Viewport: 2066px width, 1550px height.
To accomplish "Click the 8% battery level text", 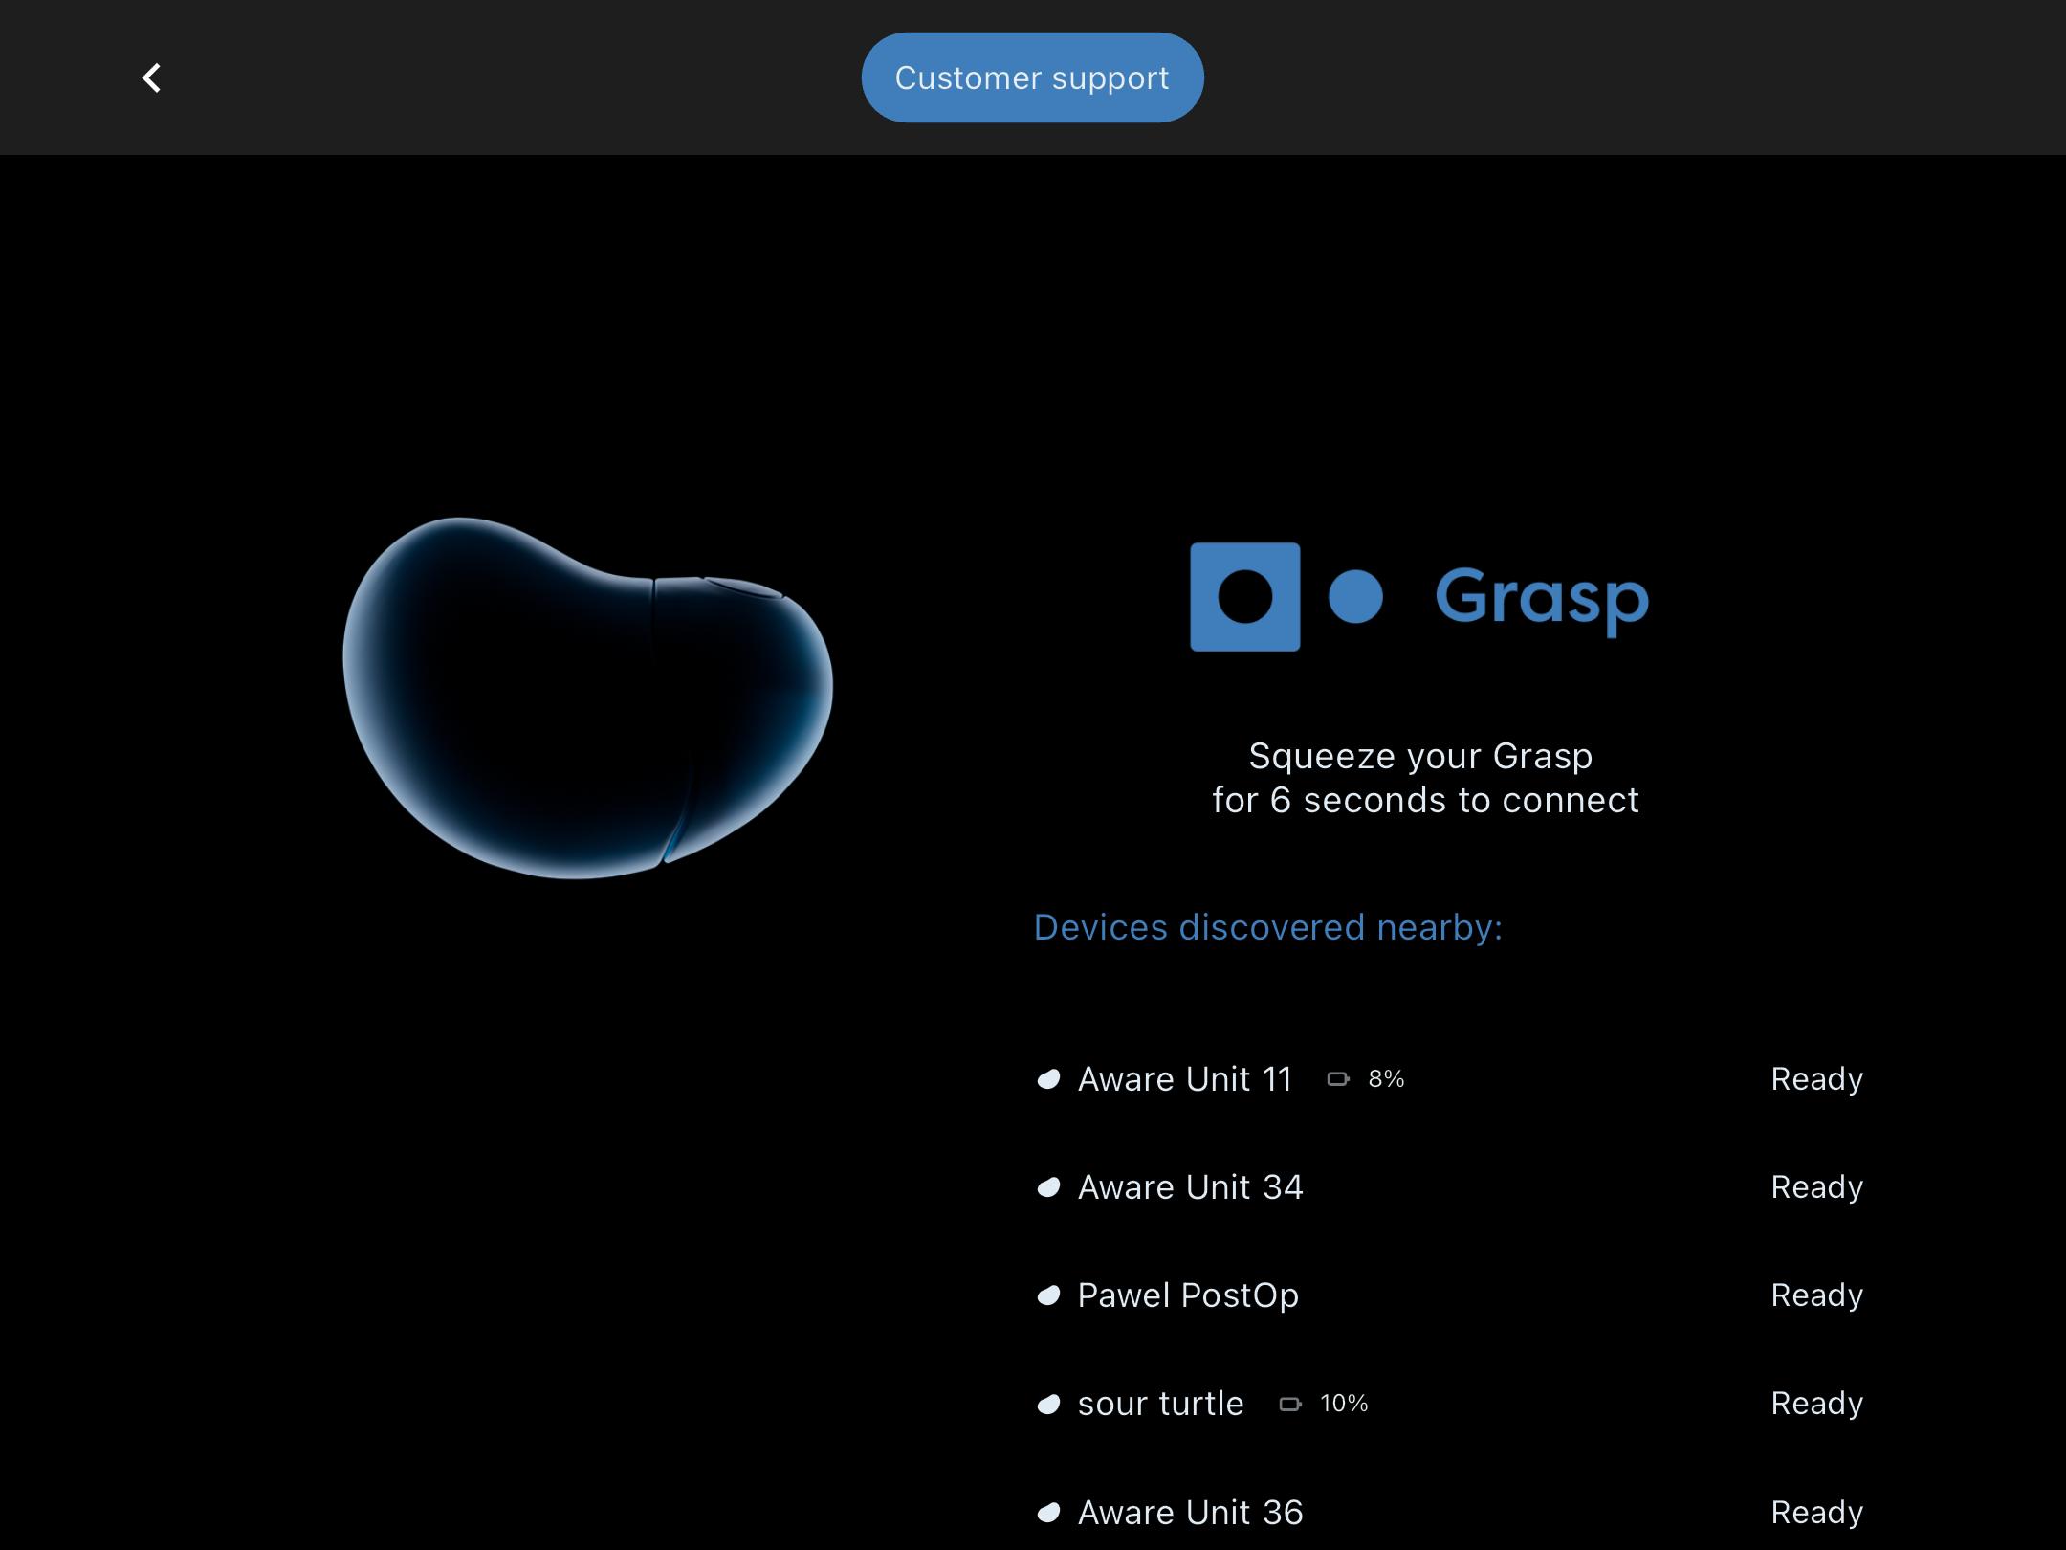I will point(1386,1079).
